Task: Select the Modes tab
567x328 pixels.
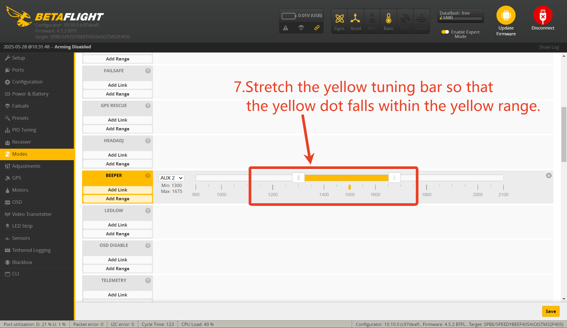Action: click(37, 154)
